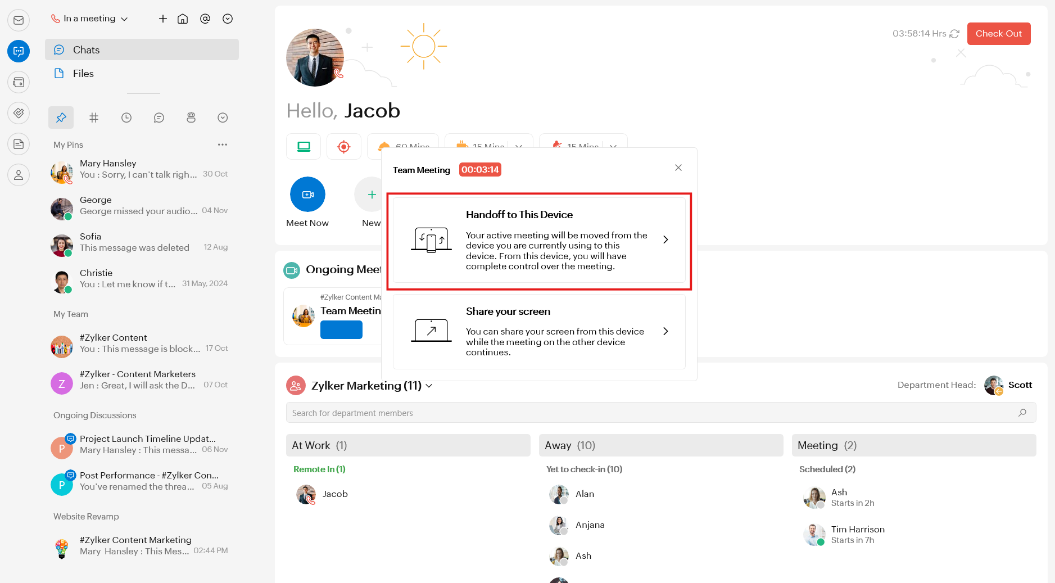Open the #Zylker Content Marketing channel
This screenshot has width=1055, height=583.
click(141, 546)
